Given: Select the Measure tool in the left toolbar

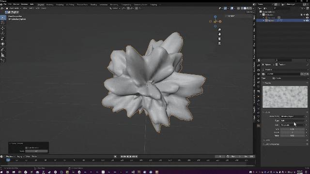Looking at the screenshot, I should 3,55.
